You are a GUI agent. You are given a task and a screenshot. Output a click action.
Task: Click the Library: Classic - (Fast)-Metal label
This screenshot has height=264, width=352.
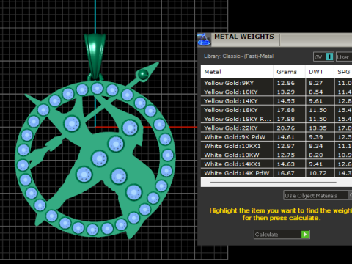point(239,56)
